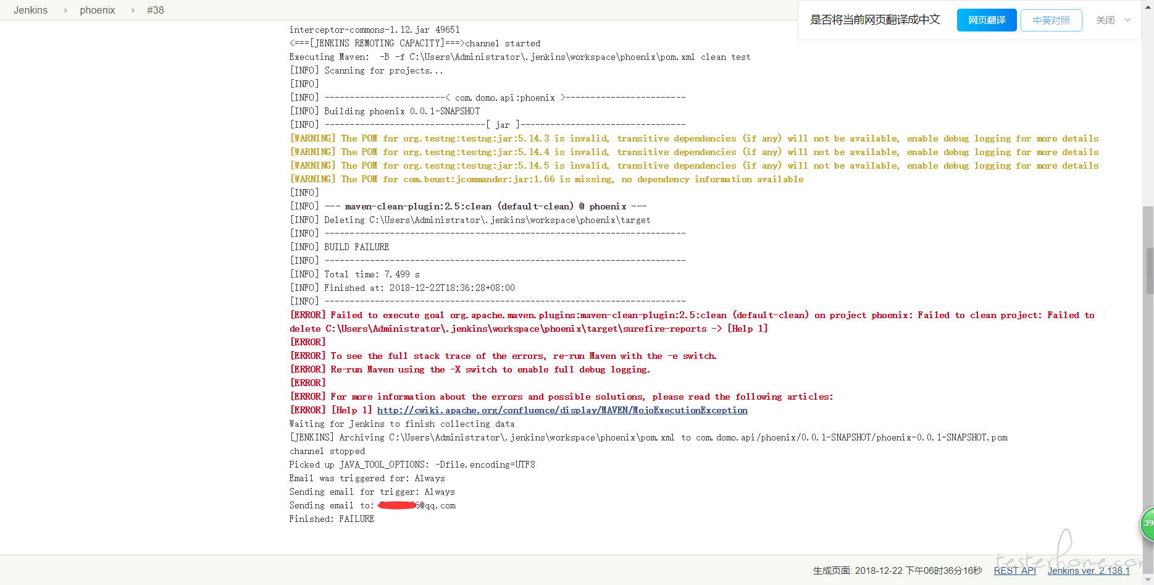This screenshot has height=585, width=1154.
Task: Open the MojoExecutionException help link
Action: (562, 410)
